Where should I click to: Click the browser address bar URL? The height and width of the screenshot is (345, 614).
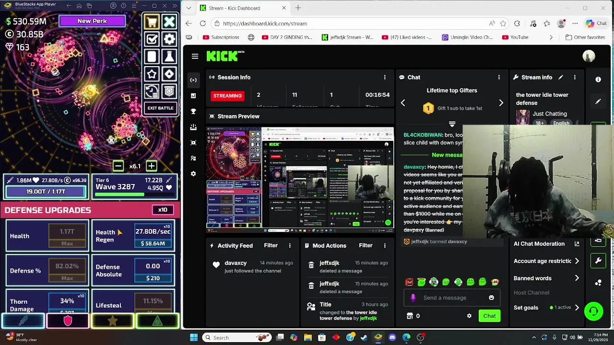pos(265,23)
